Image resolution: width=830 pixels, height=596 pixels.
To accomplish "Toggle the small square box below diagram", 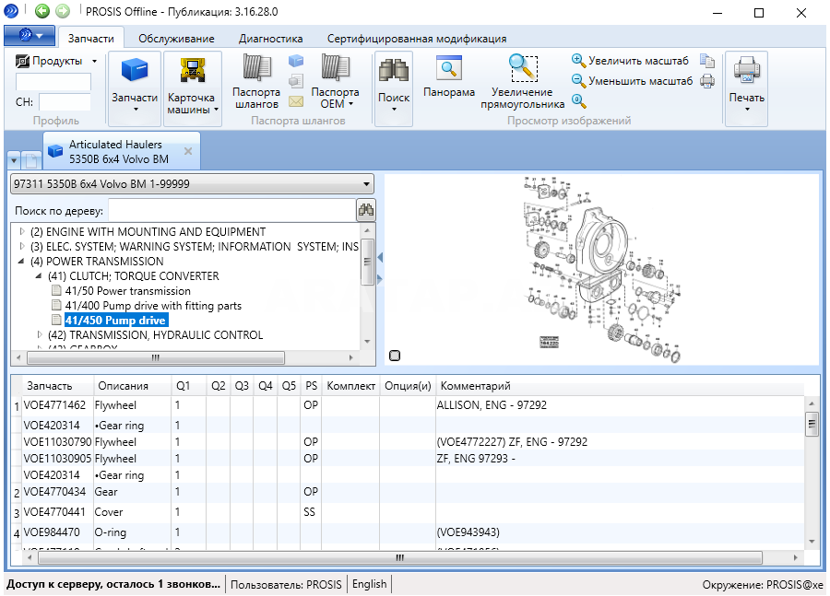I will [395, 356].
